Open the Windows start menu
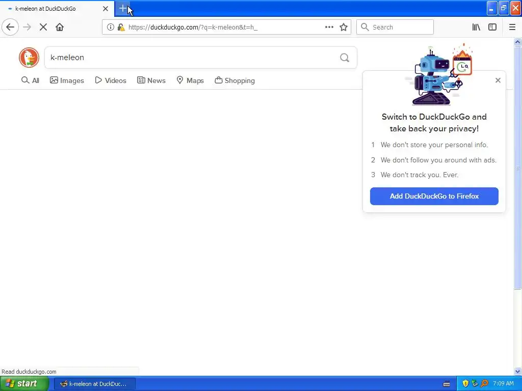Viewport: 522px width, 391px height. tap(24, 384)
